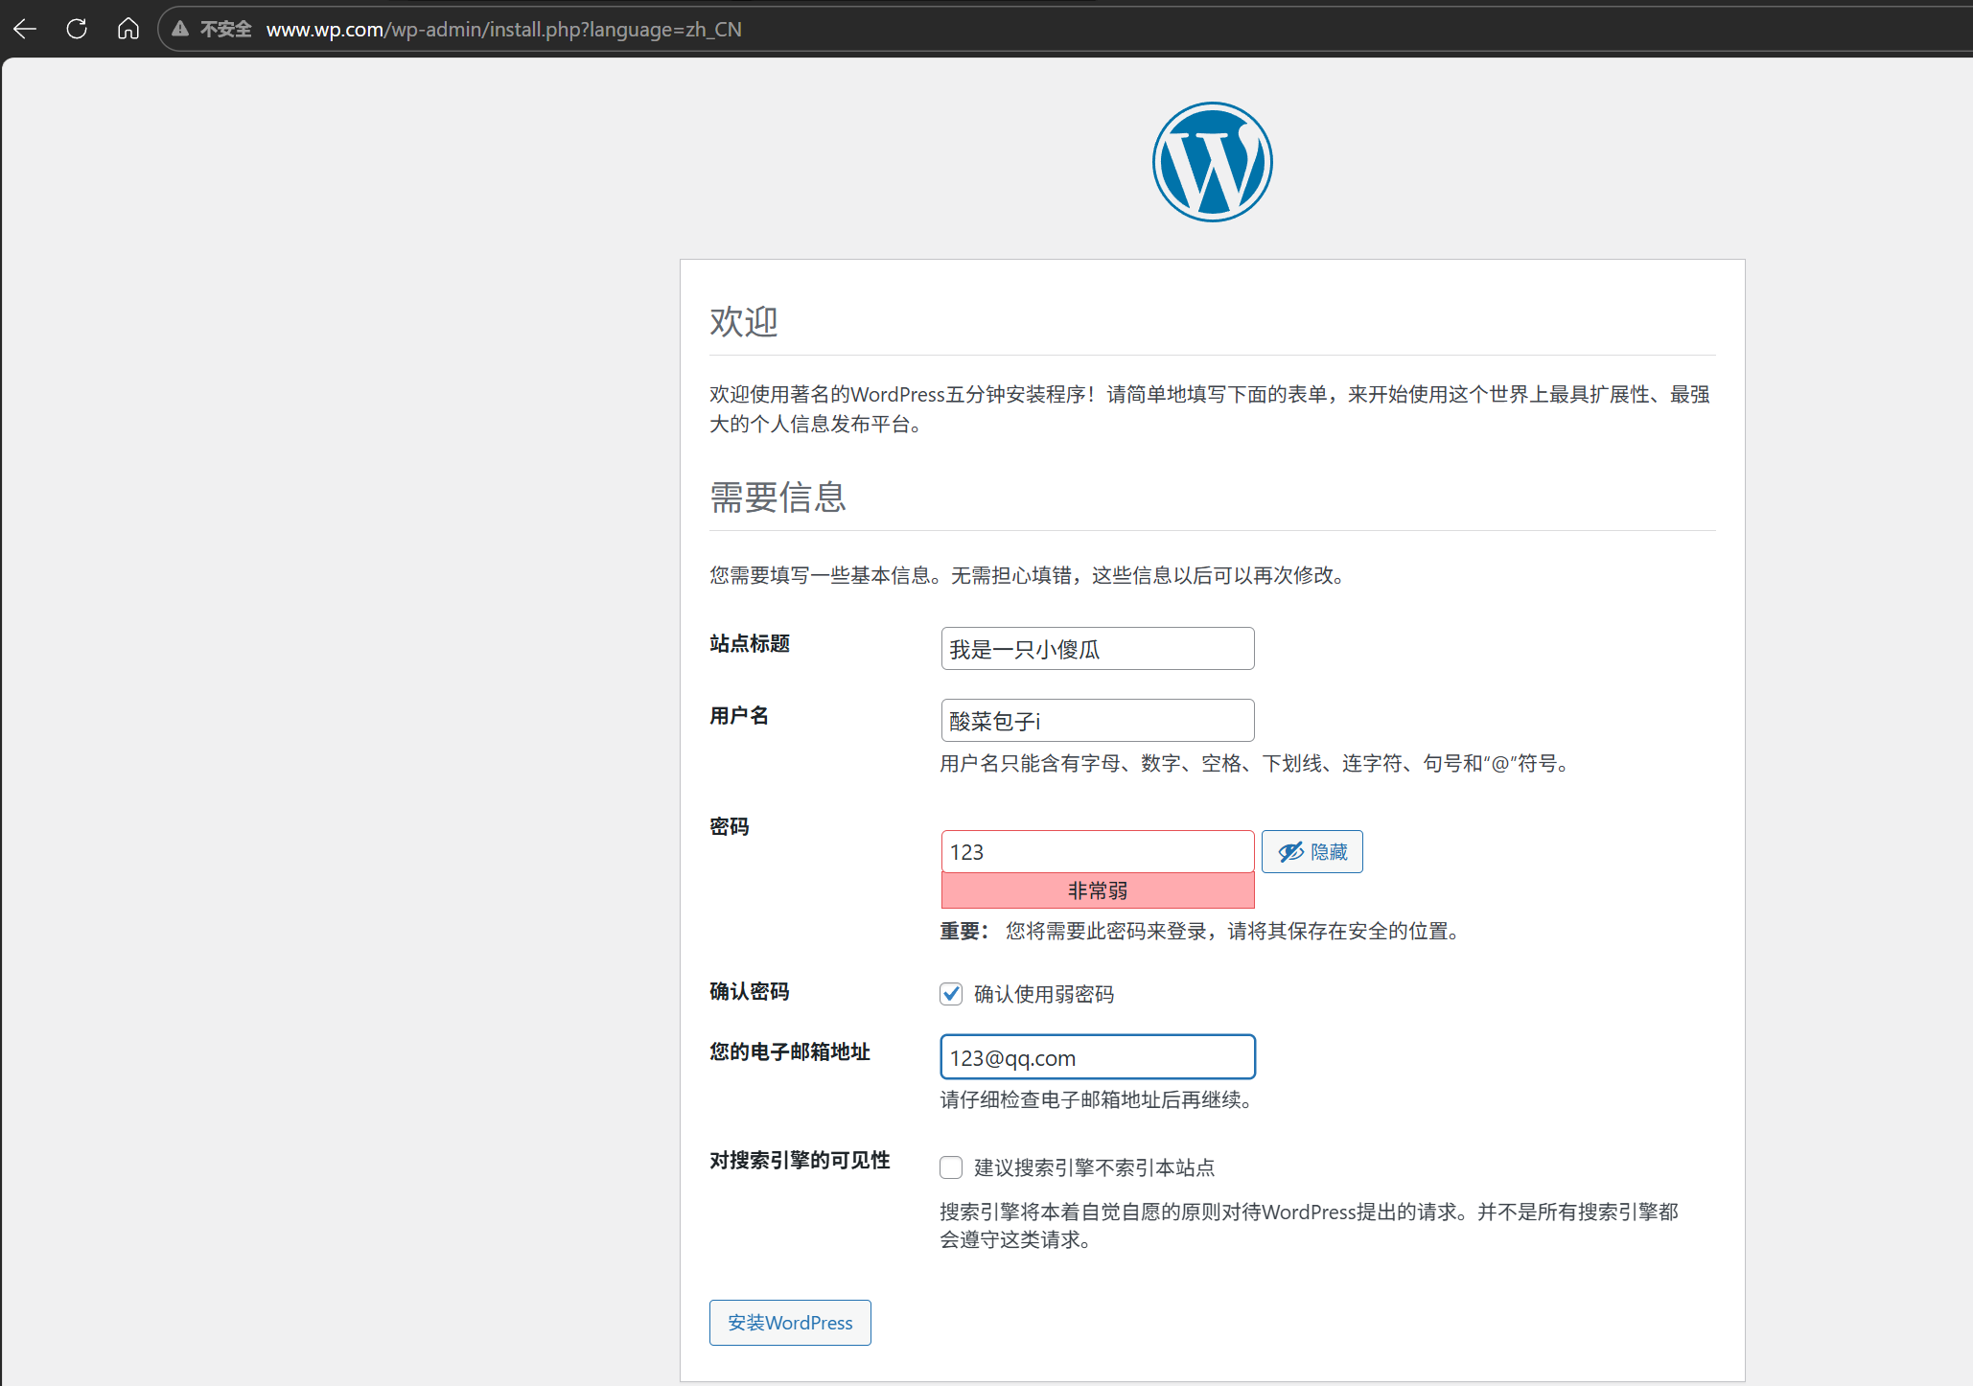Click the crossed-eye hide password button

tap(1311, 851)
